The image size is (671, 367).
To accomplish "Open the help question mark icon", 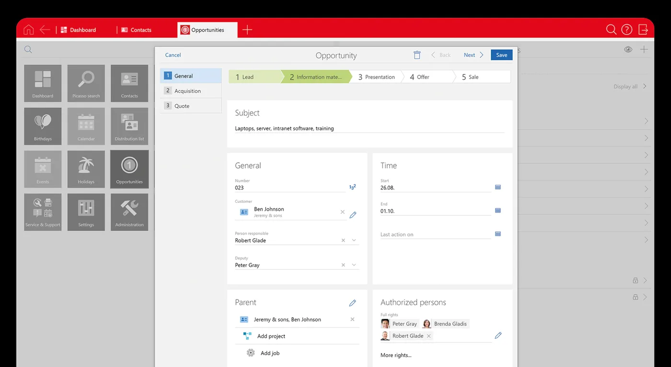I will click(x=627, y=30).
